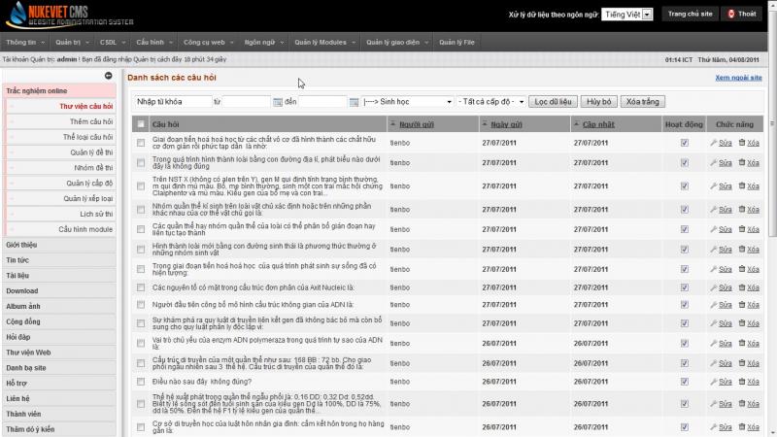
Task: Click Xóa trash icon for 'Nhóm quần thể kí sinh' row
Action: coord(742,210)
